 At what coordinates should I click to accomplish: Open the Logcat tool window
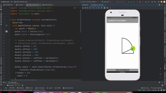tap(50, 88)
